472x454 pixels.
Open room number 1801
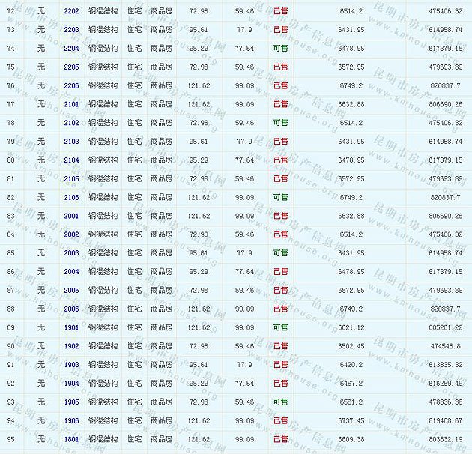pyautogui.click(x=71, y=439)
